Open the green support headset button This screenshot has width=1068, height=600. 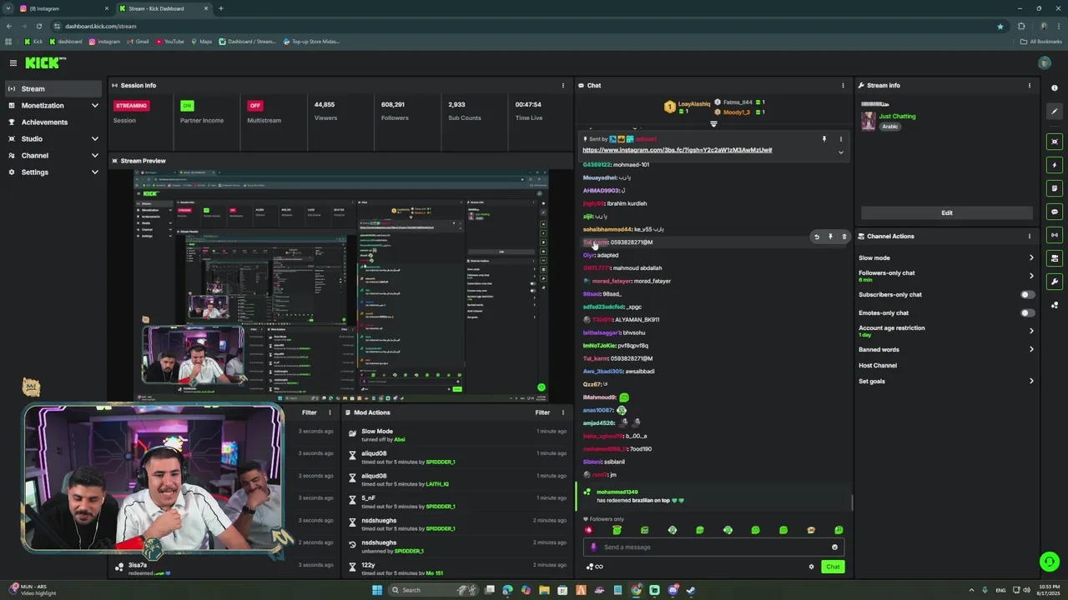[1050, 562]
